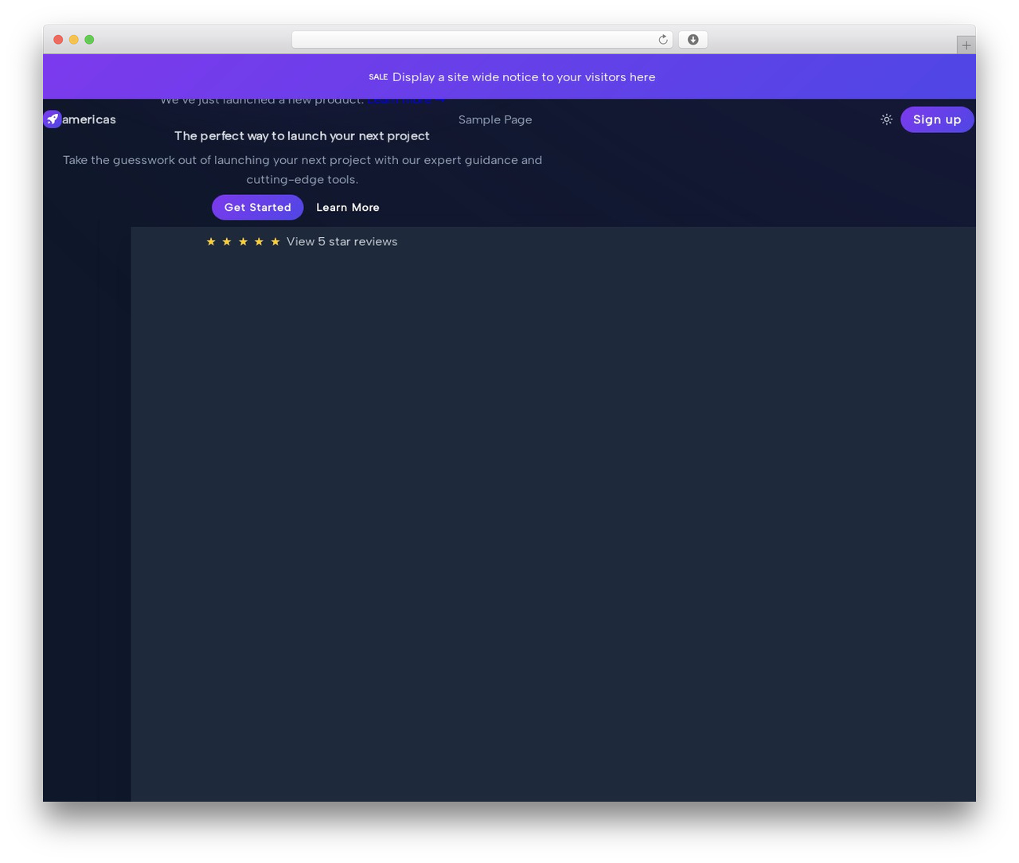Click the SALE badge in the notice bar
1019x863 pixels.
coord(378,77)
